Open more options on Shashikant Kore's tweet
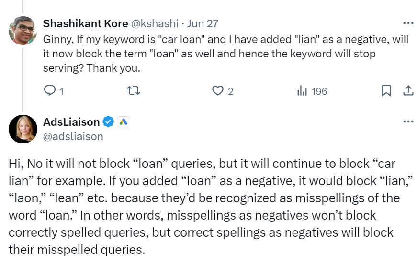The height and width of the screenshot is (264, 417). (408, 23)
